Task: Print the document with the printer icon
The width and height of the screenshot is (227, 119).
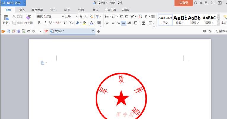Action: (x=18, y=31)
